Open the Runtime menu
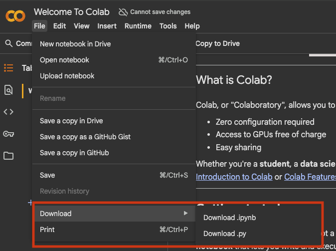The height and width of the screenshot is (251, 336). [x=138, y=26]
